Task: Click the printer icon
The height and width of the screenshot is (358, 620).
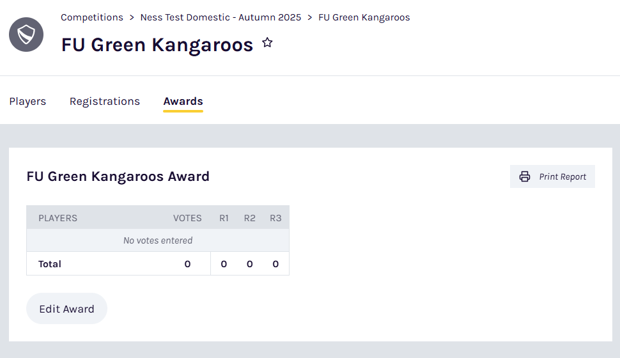Action: [x=525, y=177]
